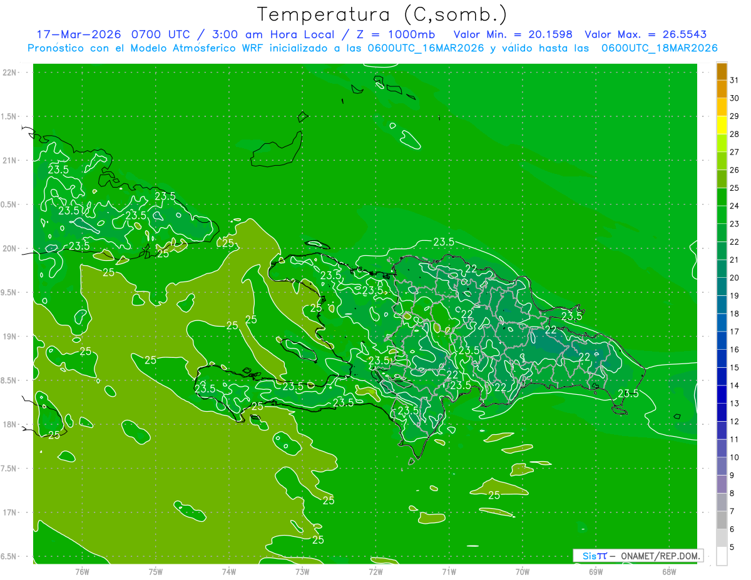Click the '72W' longitude axis label
Screen dimensions: 751x580
click(x=375, y=571)
